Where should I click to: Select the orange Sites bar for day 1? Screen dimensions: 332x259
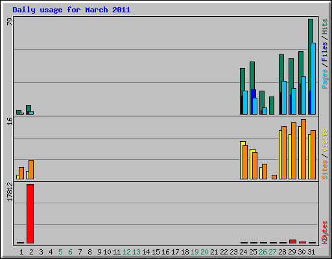click(x=21, y=173)
